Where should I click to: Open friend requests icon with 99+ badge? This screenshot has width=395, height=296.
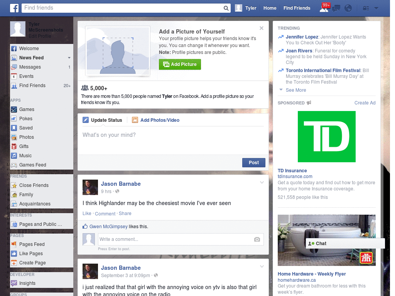(x=324, y=8)
